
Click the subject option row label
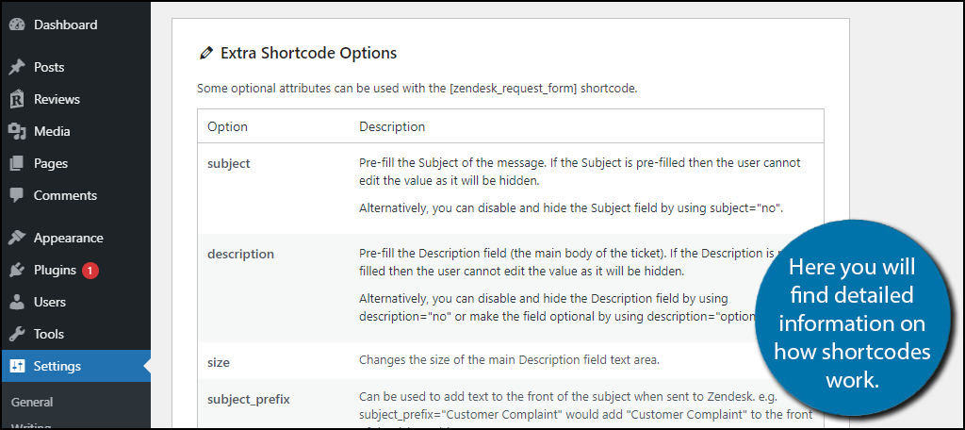pos(229,164)
